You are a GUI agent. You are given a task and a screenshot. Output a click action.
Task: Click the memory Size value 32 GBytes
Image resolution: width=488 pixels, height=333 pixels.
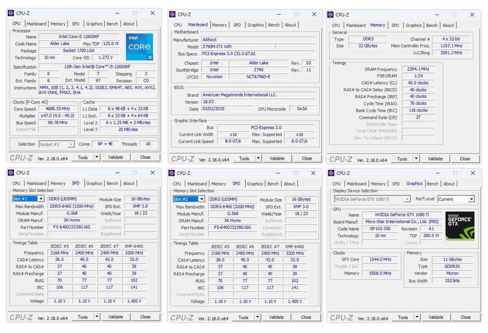367,46
